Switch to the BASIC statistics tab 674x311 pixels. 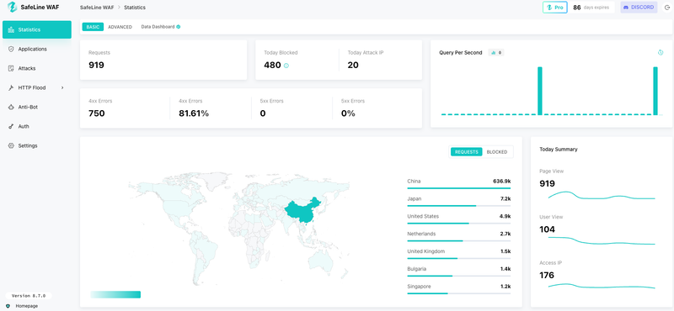click(93, 27)
